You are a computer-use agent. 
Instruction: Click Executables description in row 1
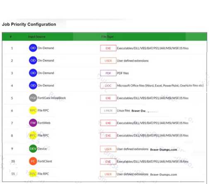[153, 48]
